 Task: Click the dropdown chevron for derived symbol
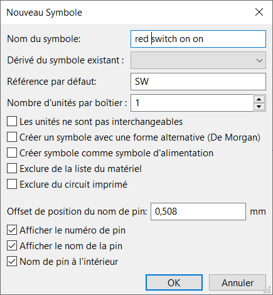coord(259,60)
